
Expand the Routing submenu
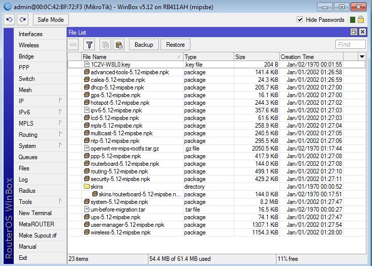click(60, 134)
